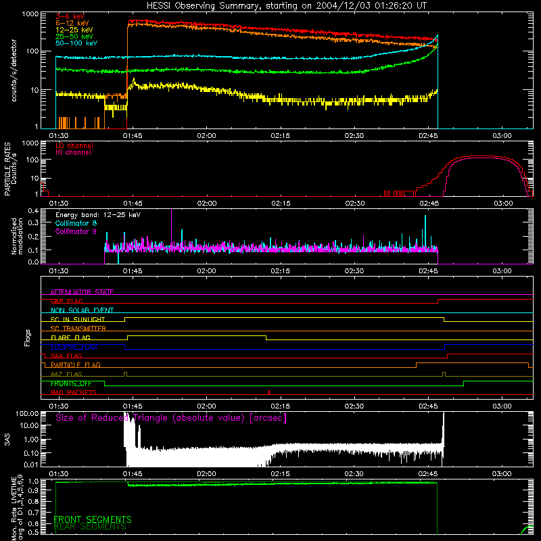Click the Mon. Rate LIVETIME axis label

pos(18,508)
